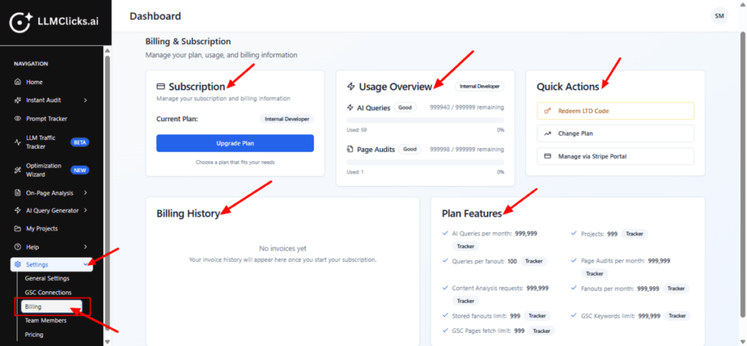Go to Team Members settings
This screenshot has width=747, height=346.
pos(45,320)
